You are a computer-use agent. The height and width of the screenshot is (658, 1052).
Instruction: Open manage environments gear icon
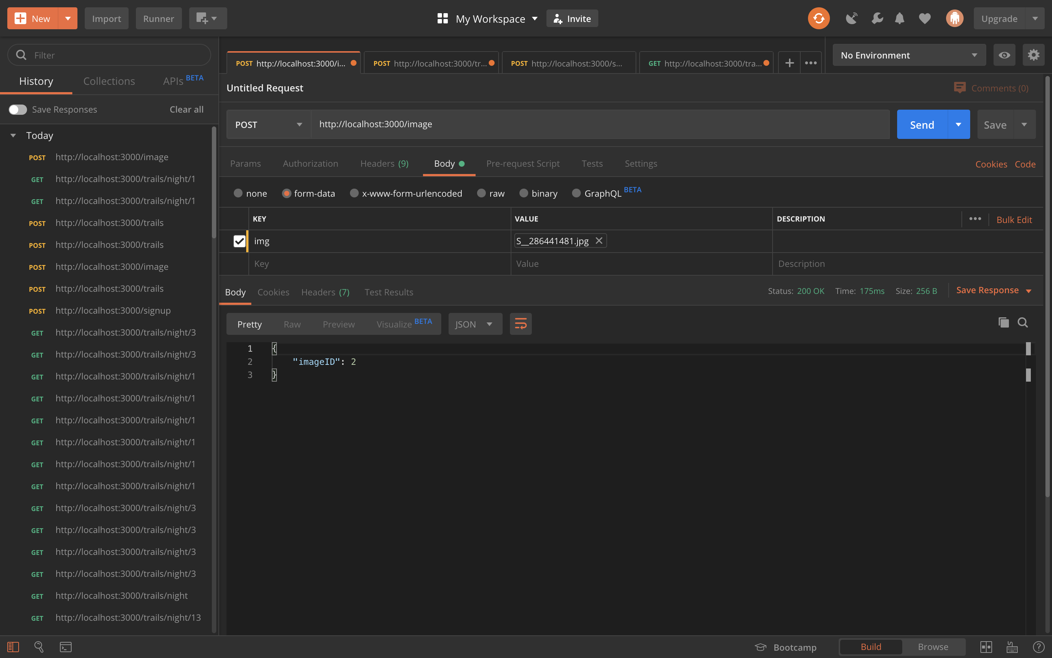point(1033,55)
